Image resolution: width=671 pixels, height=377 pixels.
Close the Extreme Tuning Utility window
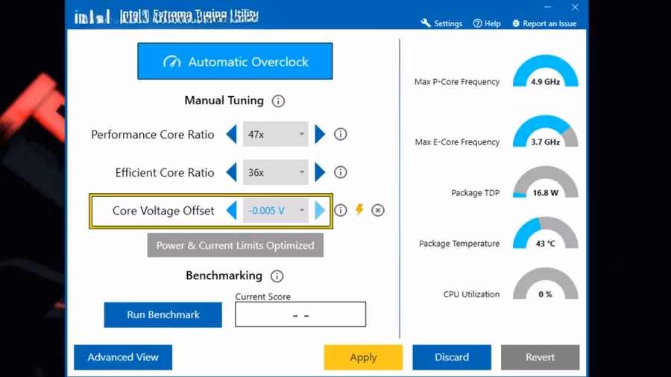click(575, 7)
